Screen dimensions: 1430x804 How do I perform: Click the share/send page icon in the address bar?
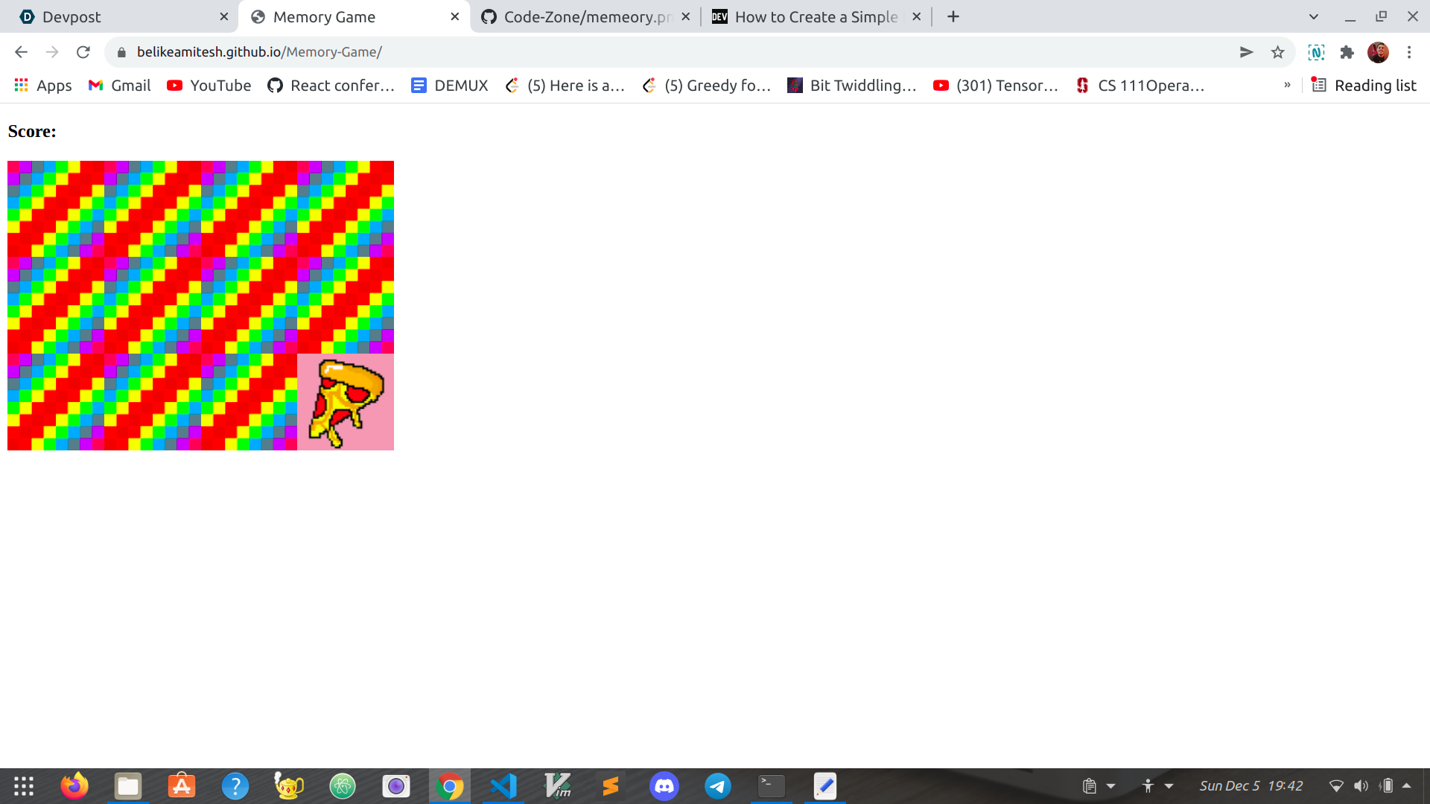[x=1246, y=52]
